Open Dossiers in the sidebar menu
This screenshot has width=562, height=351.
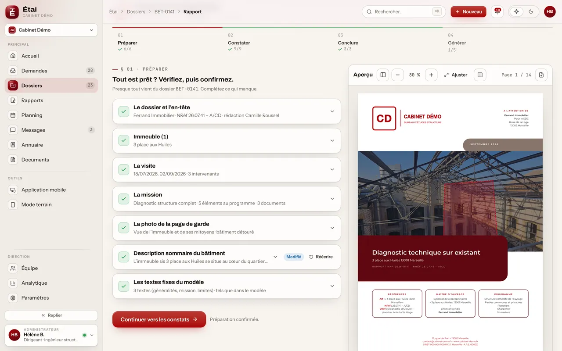[x=51, y=86]
